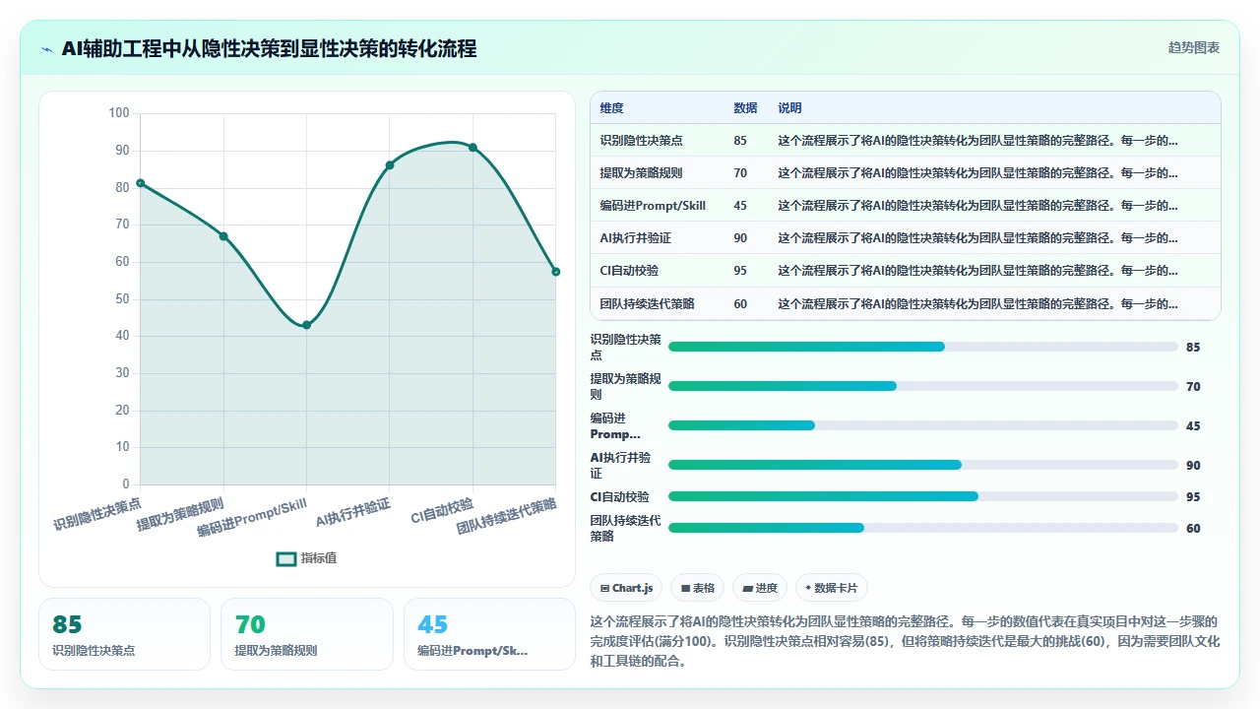Screen dimensions: 1260x709
Task: Open the 85 识别隐性决策点 stat card
Action: [124, 634]
